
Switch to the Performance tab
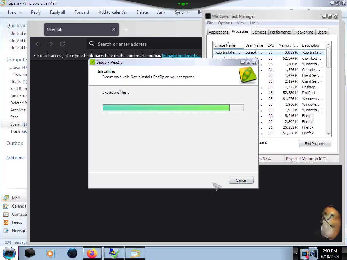tap(280, 32)
